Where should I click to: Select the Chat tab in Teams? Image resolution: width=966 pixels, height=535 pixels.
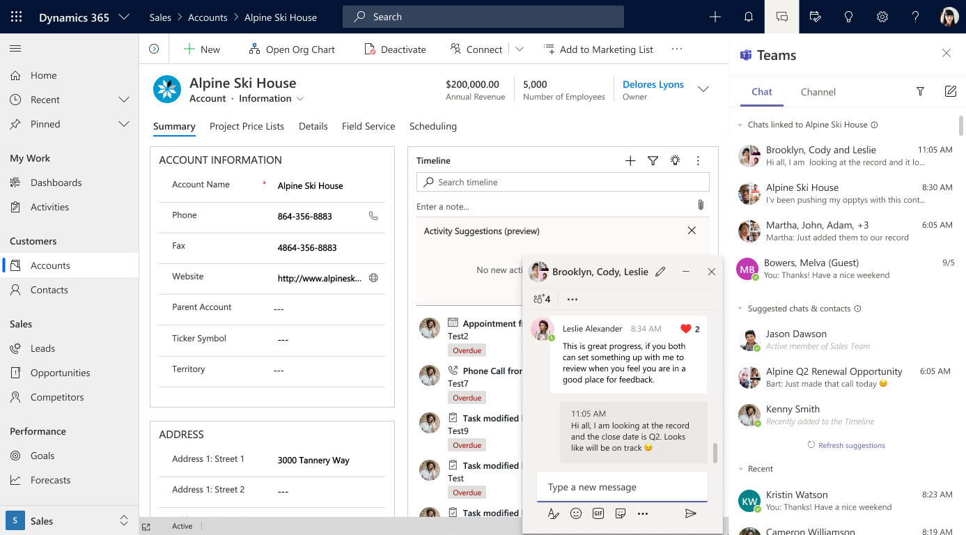point(761,92)
